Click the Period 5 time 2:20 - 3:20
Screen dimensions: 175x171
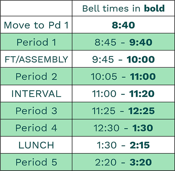click(123, 162)
